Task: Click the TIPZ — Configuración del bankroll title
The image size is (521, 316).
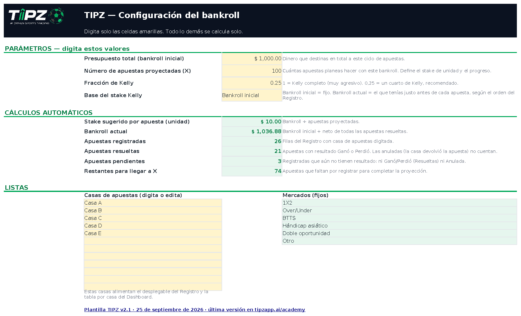Action: 162,15
